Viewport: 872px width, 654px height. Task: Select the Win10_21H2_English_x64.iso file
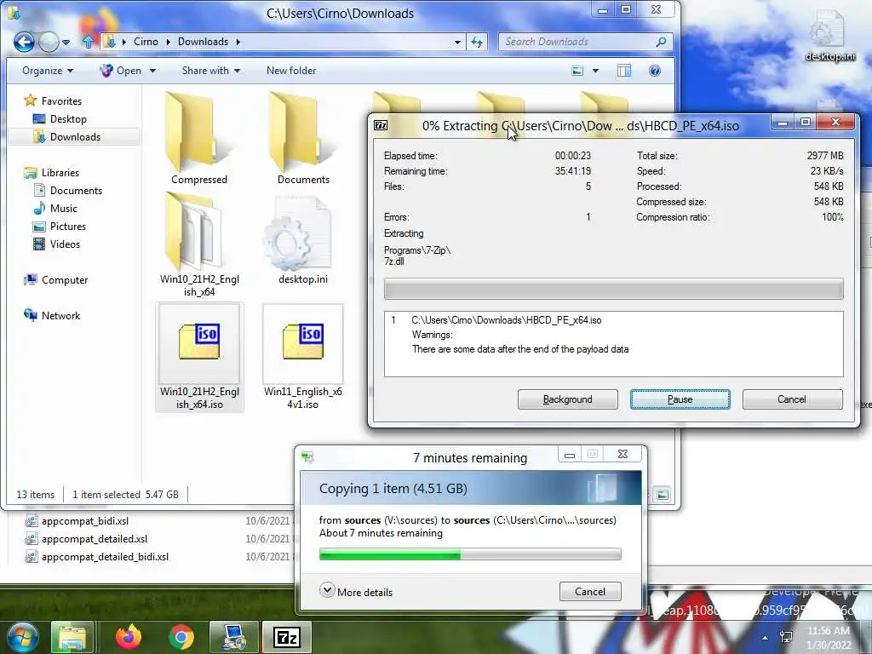click(x=199, y=357)
